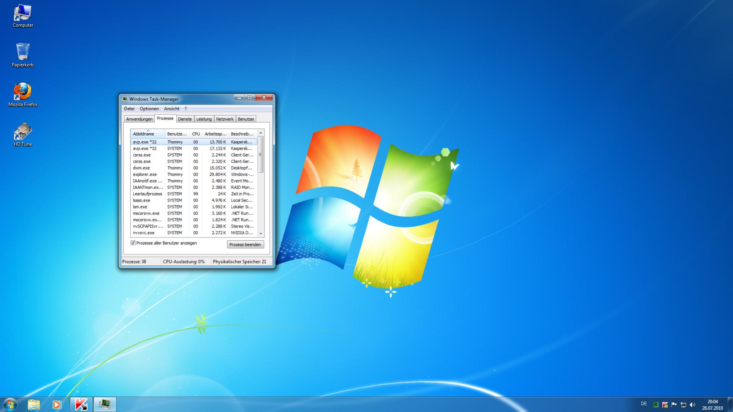Open the Optionen menu

click(149, 109)
